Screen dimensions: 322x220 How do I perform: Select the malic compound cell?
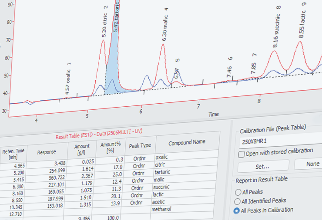point(184,178)
